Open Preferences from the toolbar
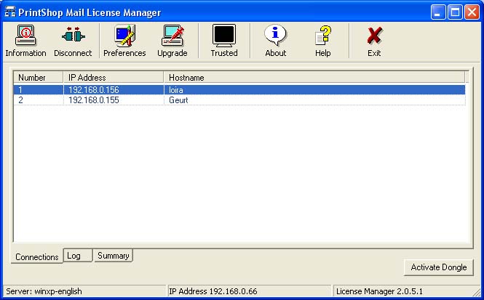 (x=124, y=41)
